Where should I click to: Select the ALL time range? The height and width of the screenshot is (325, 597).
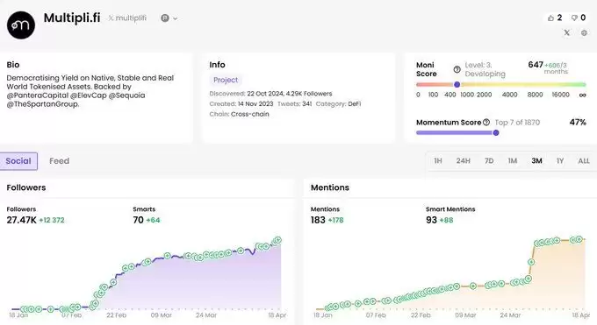[584, 161]
